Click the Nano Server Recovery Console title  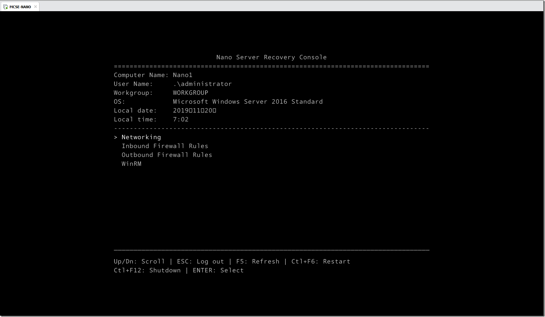click(271, 57)
